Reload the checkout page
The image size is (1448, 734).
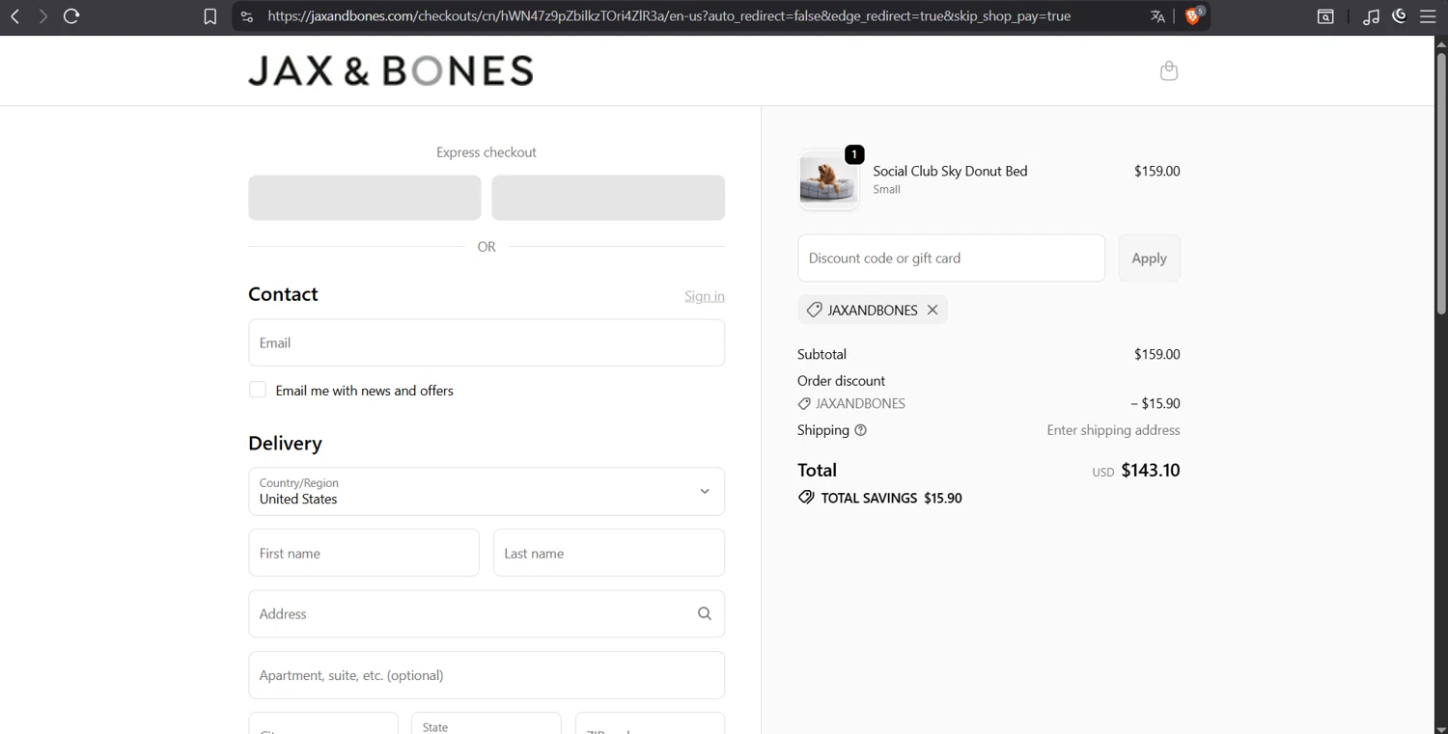(x=71, y=16)
